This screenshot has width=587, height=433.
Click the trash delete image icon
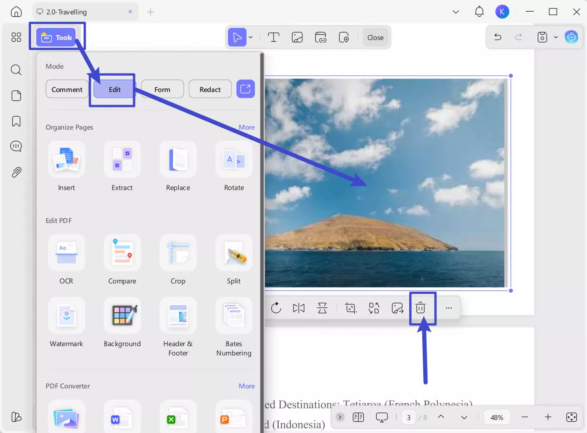click(x=420, y=308)
